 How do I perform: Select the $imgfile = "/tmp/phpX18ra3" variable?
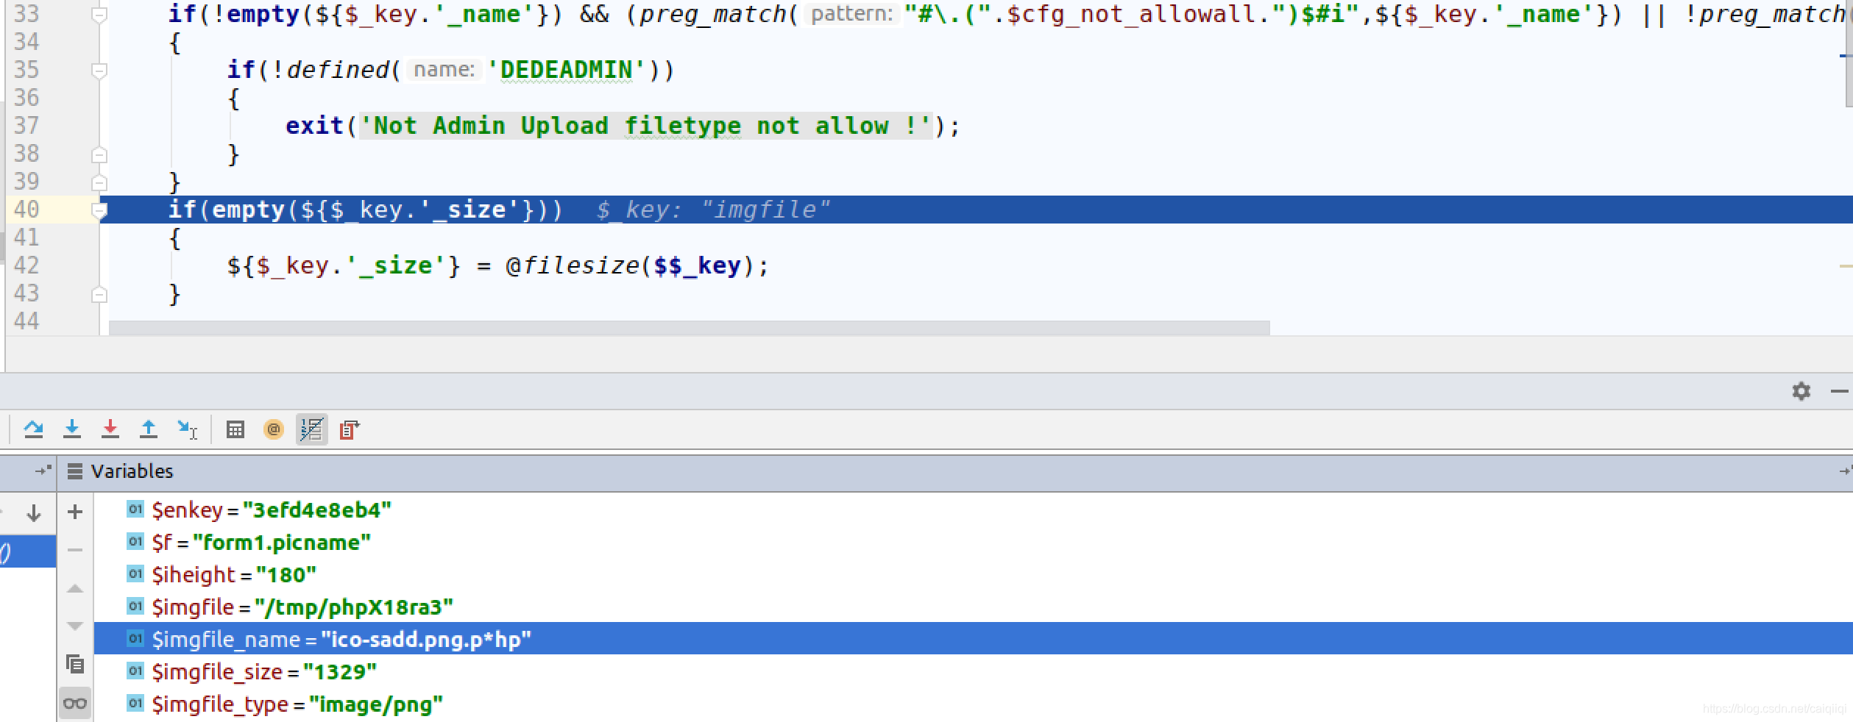pos(973,607)
